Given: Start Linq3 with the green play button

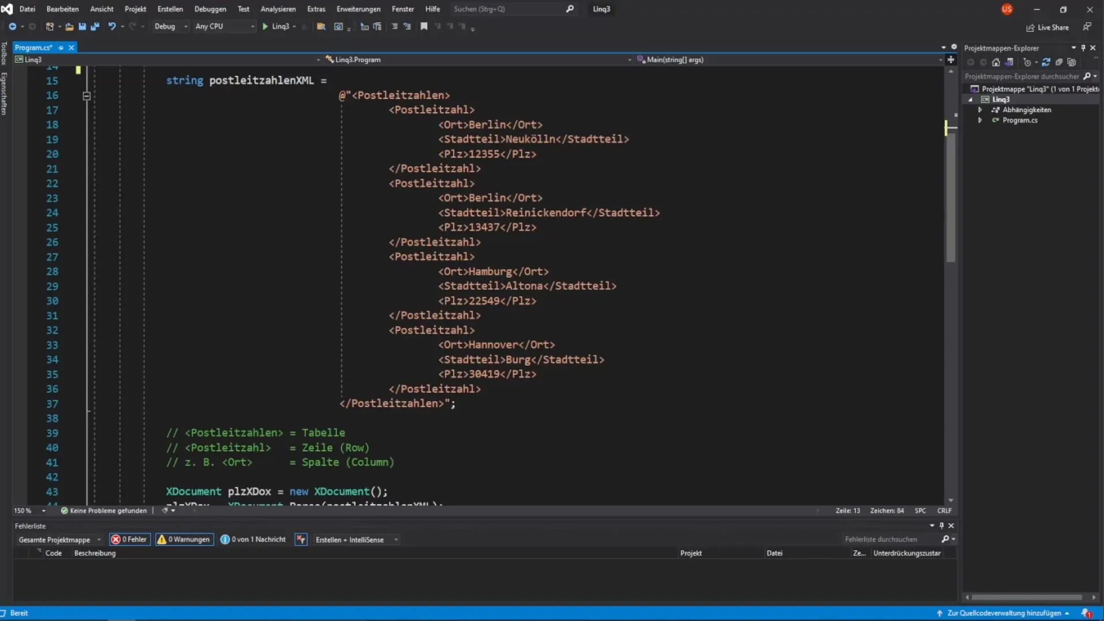Looking at the screenshot, I should click(x=265, y=26).
